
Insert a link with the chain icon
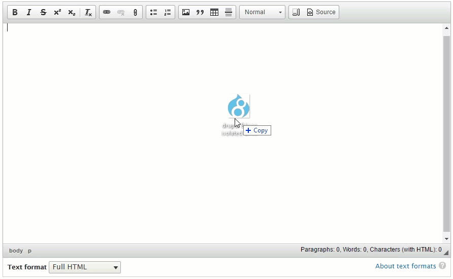tap(107, 12)
